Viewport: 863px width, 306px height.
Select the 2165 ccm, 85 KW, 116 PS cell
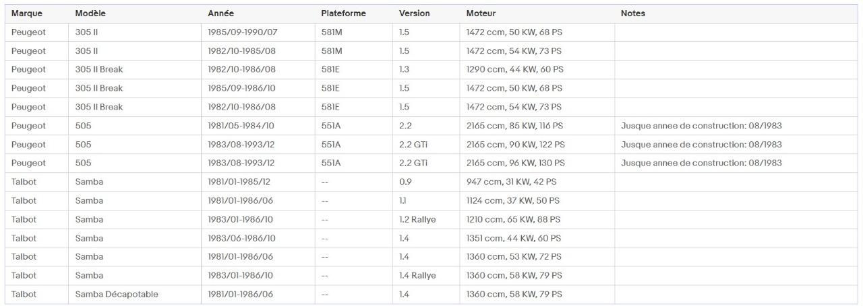[514, 126]
